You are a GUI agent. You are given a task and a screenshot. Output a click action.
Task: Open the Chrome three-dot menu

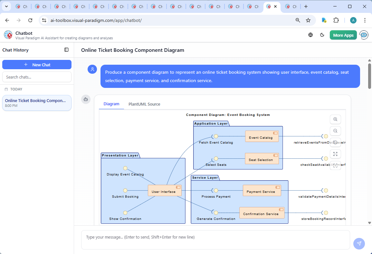[365, 20]
